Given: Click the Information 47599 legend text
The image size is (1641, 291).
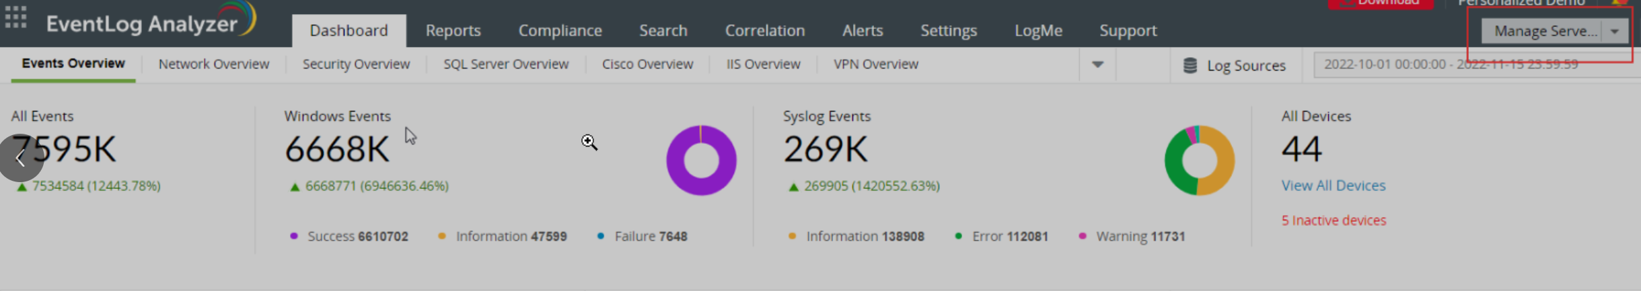Looking at the screenshot, I should 511,237.
